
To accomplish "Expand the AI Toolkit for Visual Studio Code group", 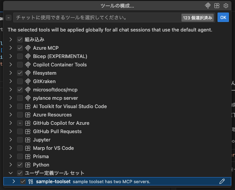I will coord(11,106).
